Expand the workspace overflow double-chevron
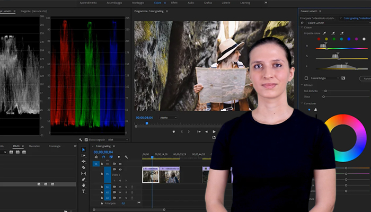 266,3
